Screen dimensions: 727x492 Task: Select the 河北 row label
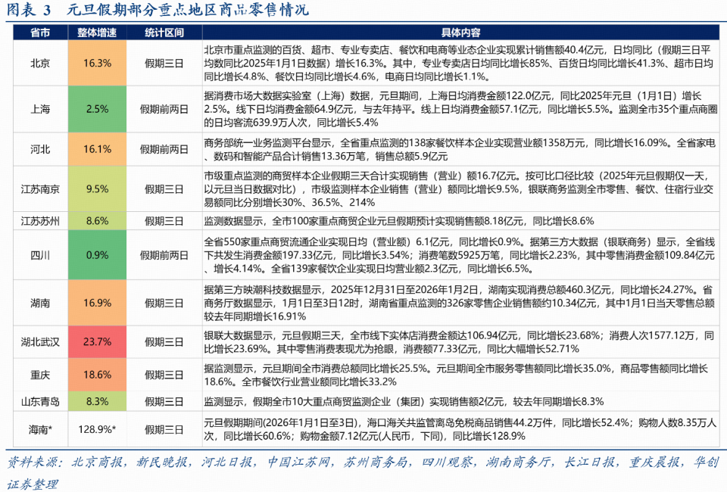tap(39, 150)
